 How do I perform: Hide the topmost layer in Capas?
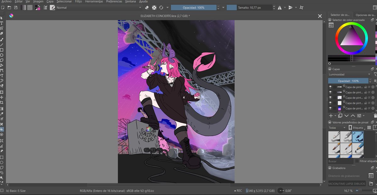(330, 87)
